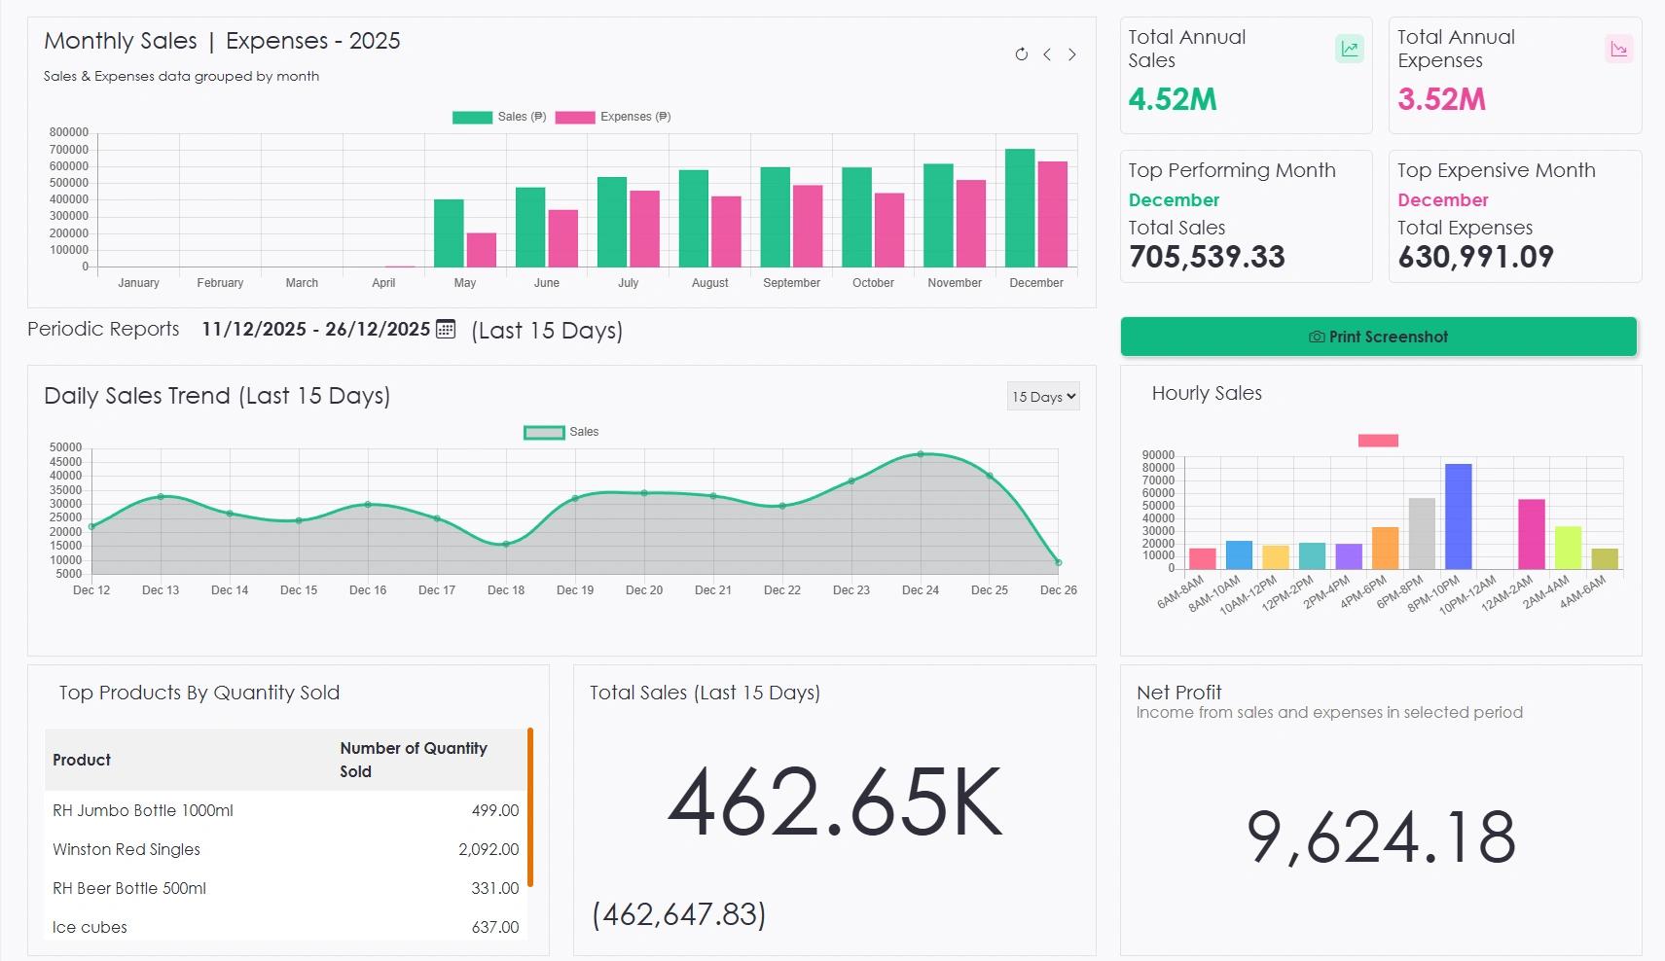Click the Print Screenshot button

click(x=1378, y=337)
